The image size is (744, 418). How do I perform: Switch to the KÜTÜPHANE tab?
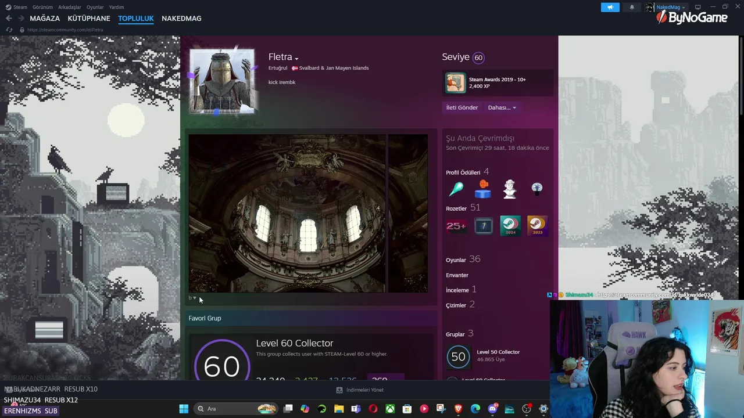pos(89,19)
